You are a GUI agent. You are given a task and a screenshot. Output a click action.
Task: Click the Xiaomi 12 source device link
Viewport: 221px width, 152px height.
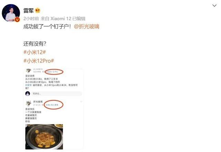click(x=61, y=19)
